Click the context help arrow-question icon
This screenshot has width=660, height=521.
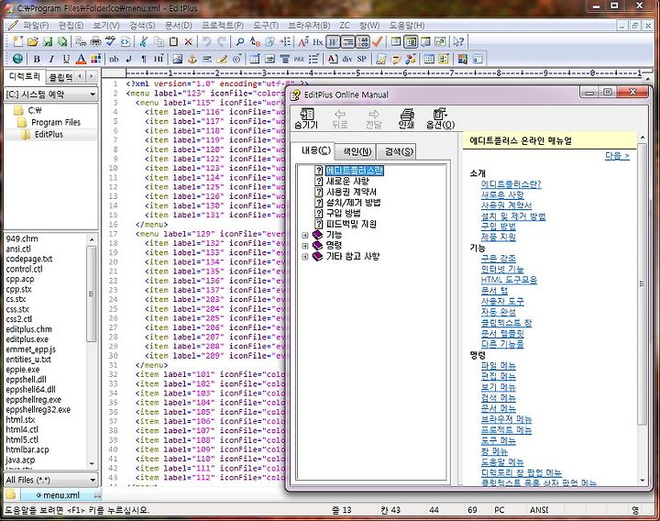point(458,41)
